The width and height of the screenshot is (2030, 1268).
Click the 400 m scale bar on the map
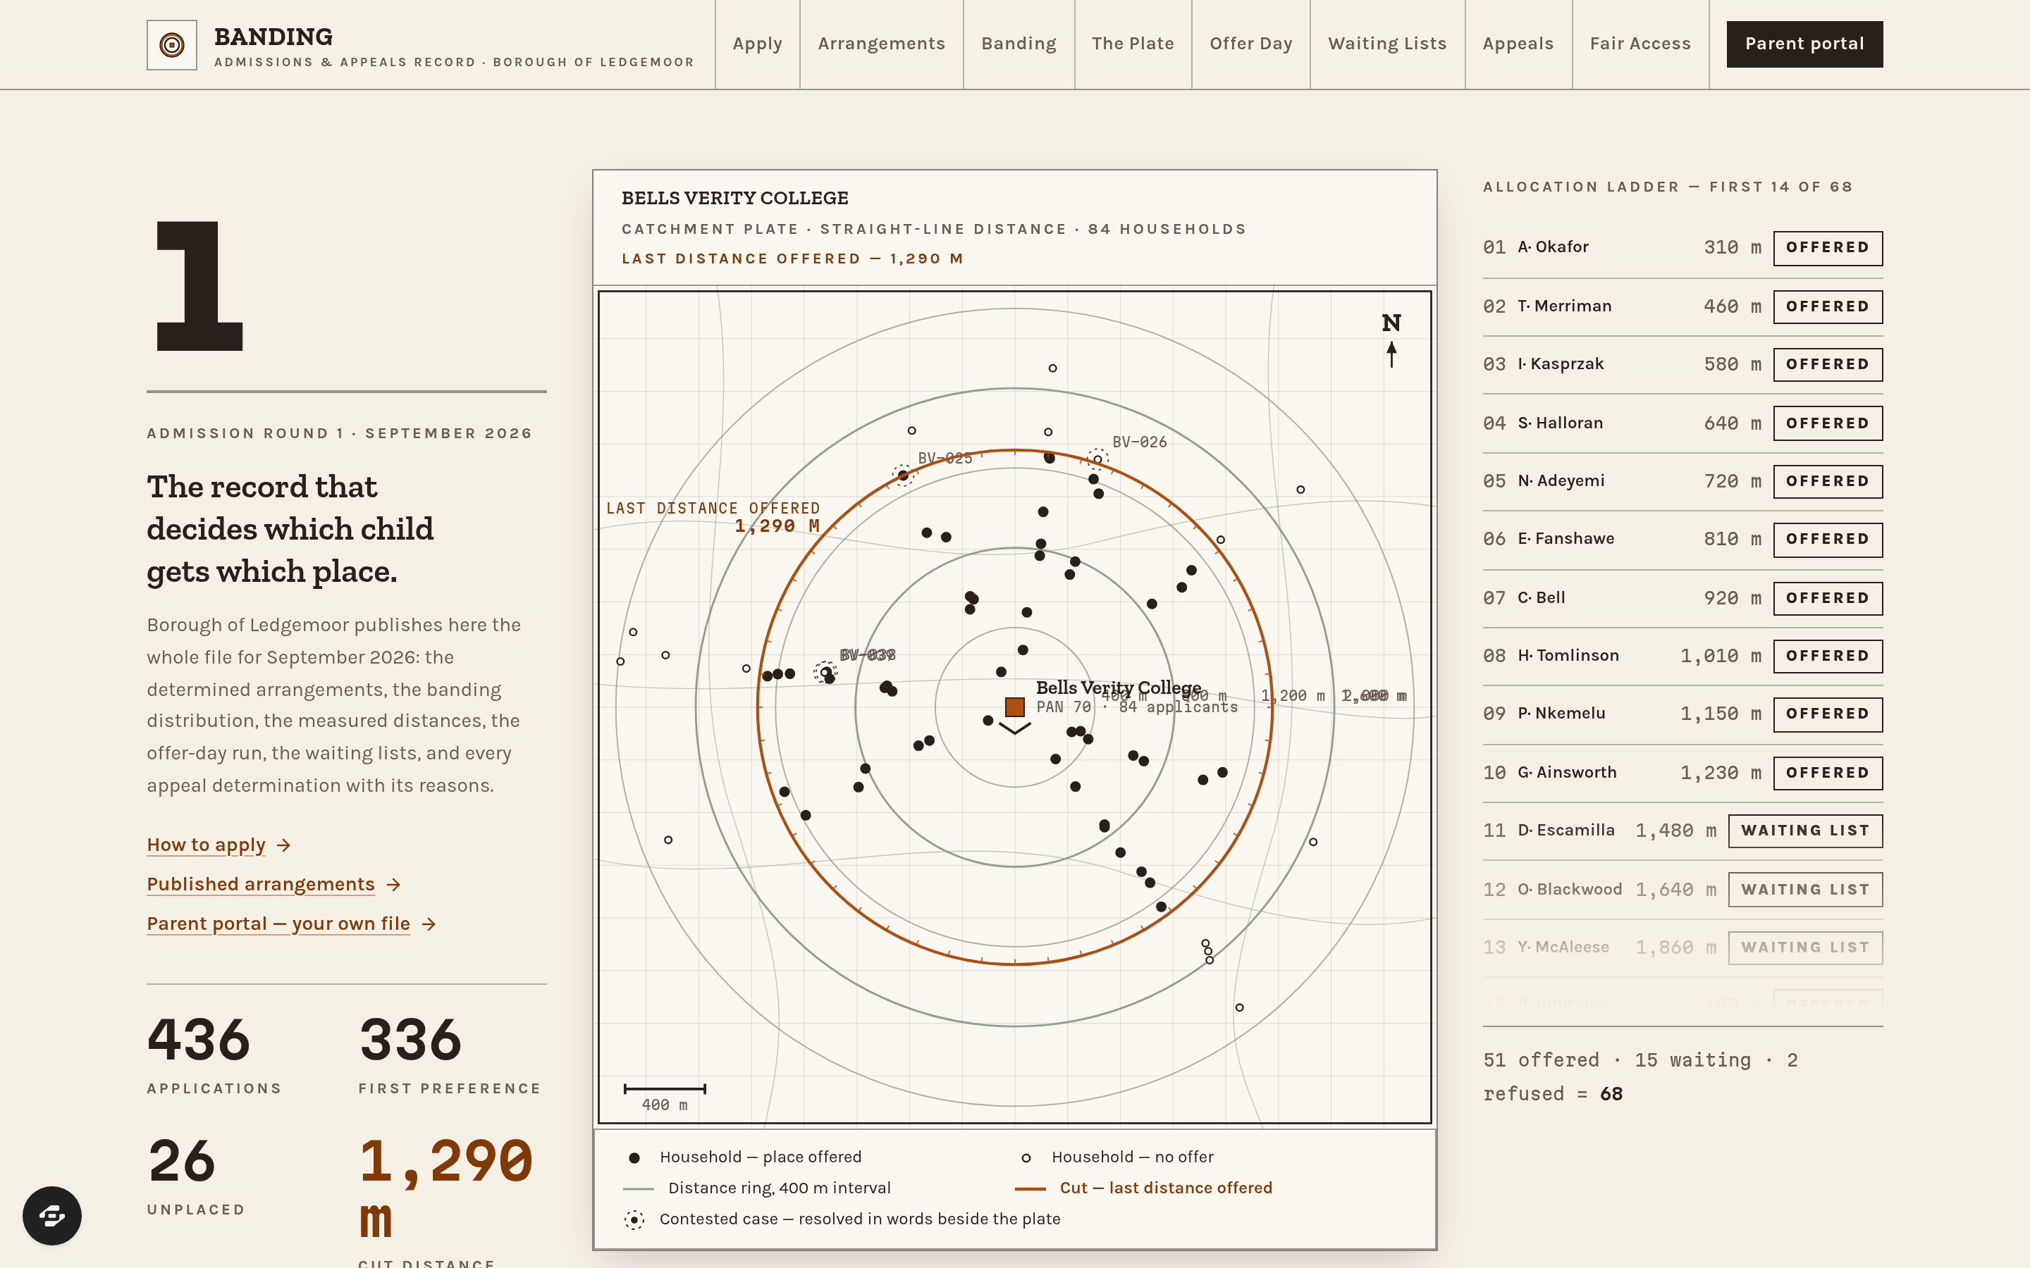(665, 1088)
